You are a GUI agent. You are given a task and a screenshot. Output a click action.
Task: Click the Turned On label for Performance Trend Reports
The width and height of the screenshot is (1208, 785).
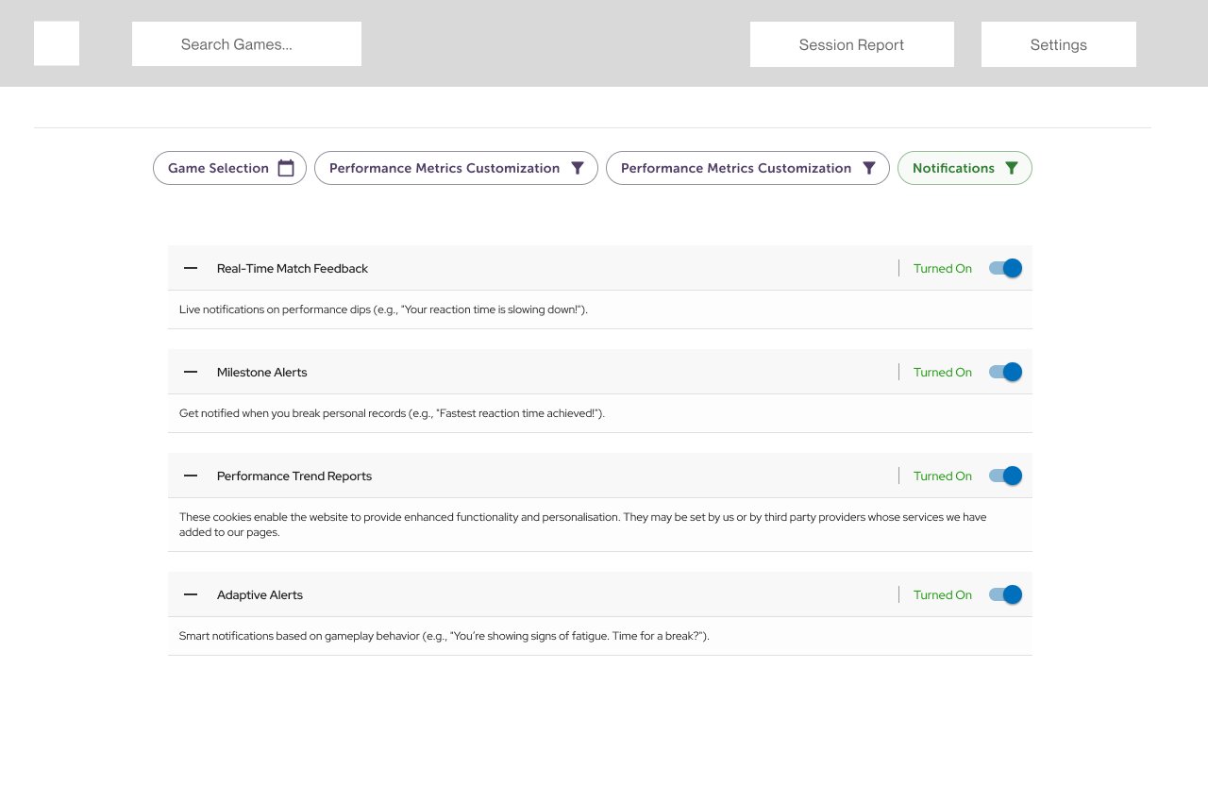(x=942, y=476)
